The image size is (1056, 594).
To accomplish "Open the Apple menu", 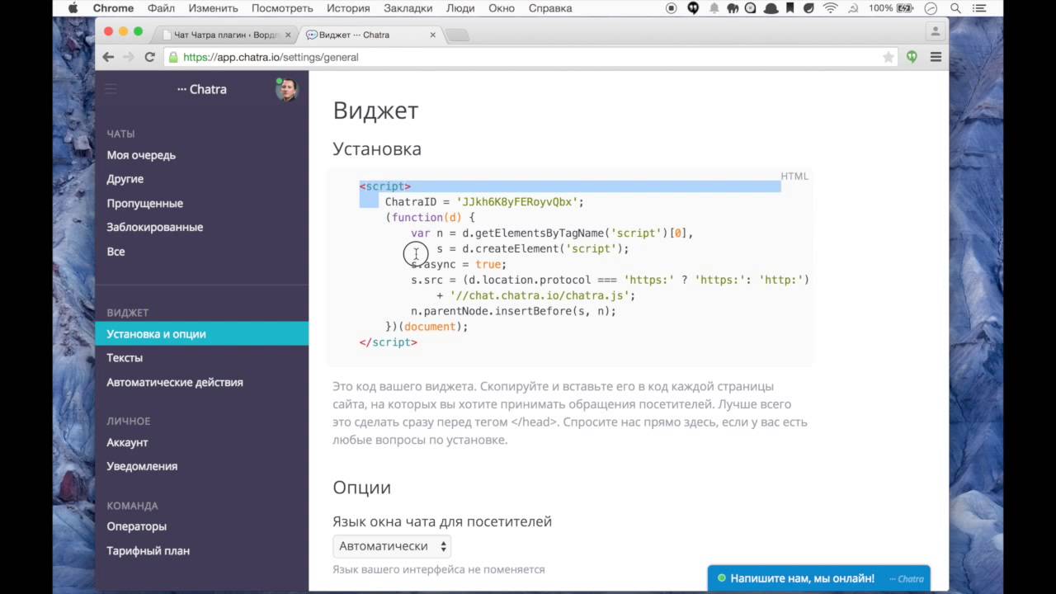I will coord(73,8).
